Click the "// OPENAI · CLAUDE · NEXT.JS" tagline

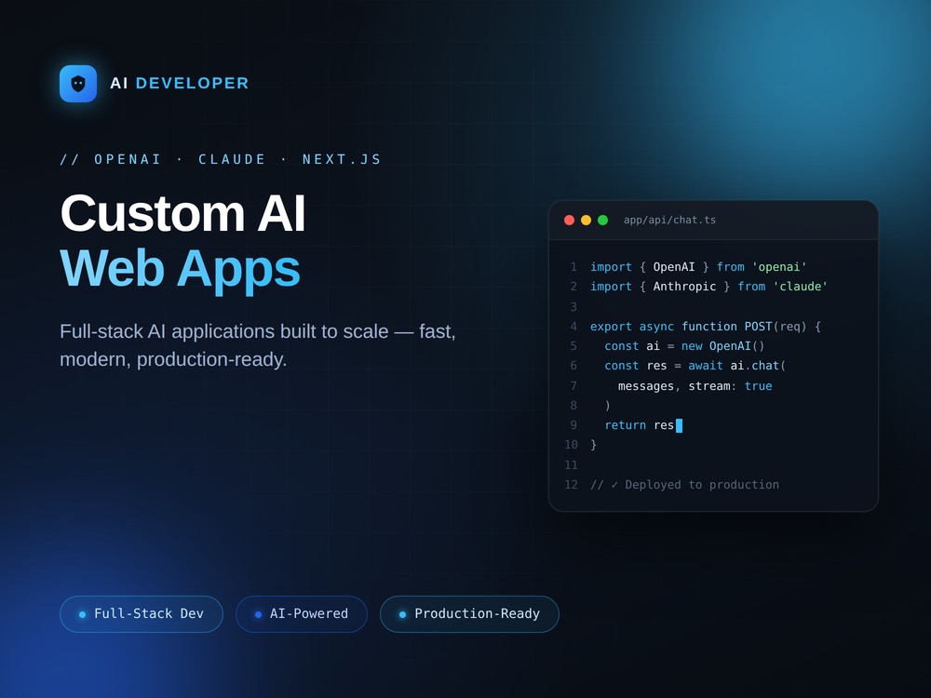click(221, 160)
